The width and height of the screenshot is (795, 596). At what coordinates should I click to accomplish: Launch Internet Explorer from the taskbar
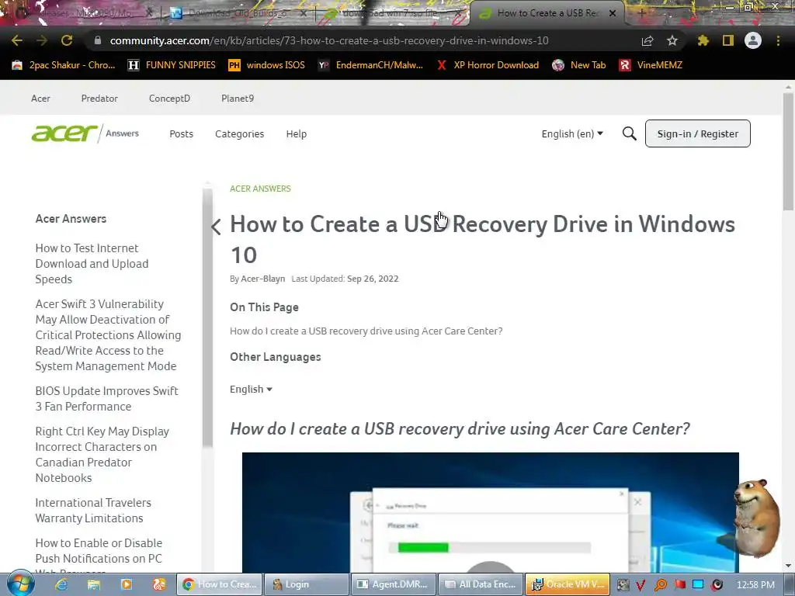pyautogui.click(x=61, y=584)
